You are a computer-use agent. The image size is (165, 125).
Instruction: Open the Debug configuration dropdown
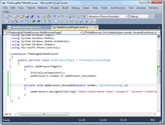[x=148, y=16]
